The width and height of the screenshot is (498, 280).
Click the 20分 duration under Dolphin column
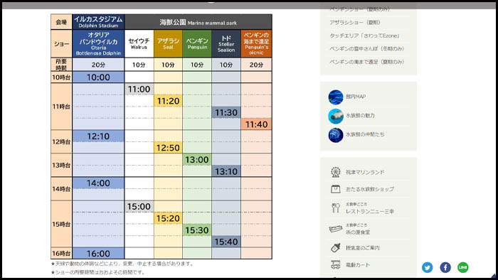98,65
